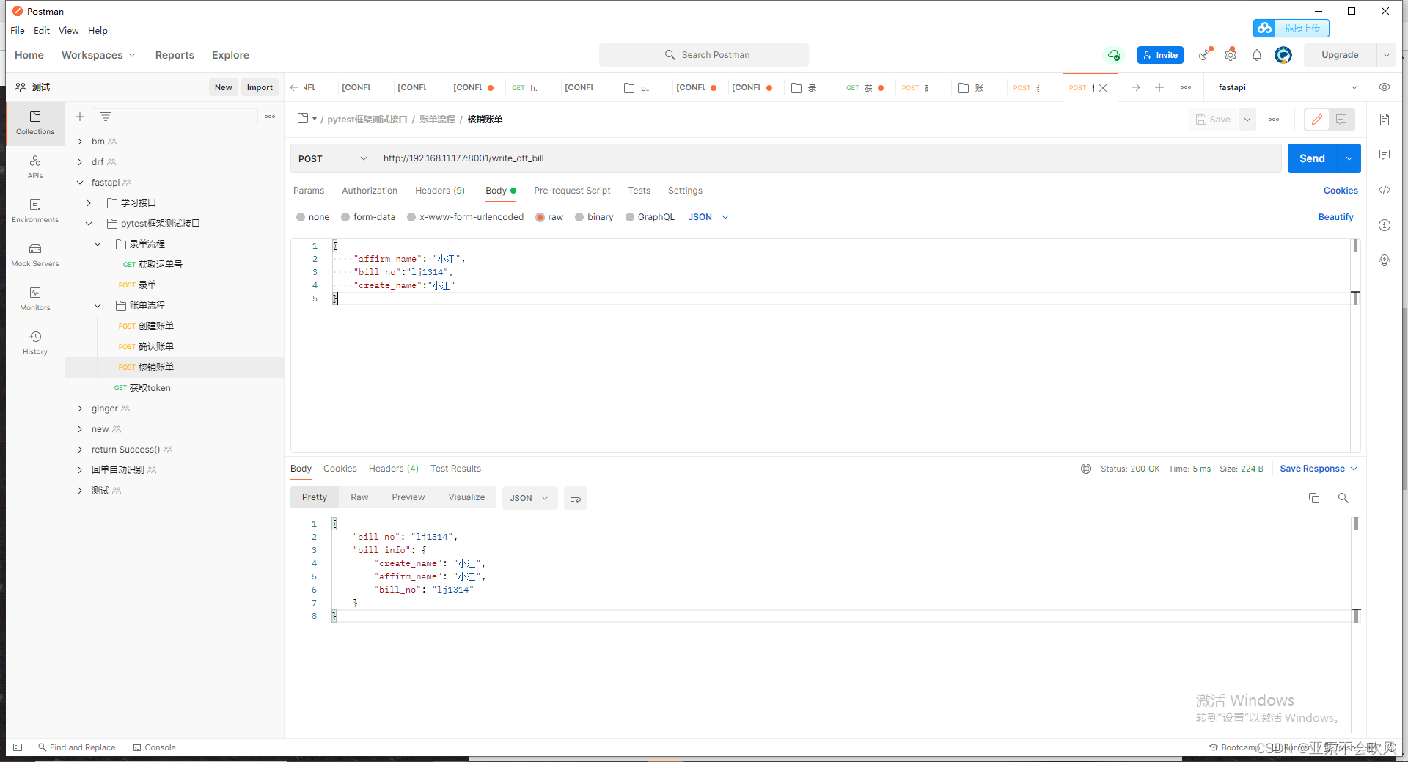Open notifications bell icon
This screenshot has height=762, width=1408.
[1257, 55]
